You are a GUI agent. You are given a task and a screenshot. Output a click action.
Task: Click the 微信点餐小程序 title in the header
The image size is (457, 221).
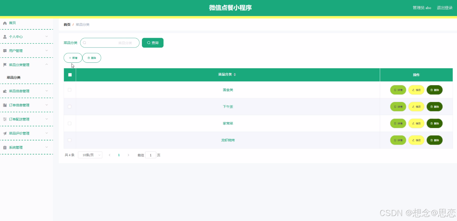tap(230, 8)
